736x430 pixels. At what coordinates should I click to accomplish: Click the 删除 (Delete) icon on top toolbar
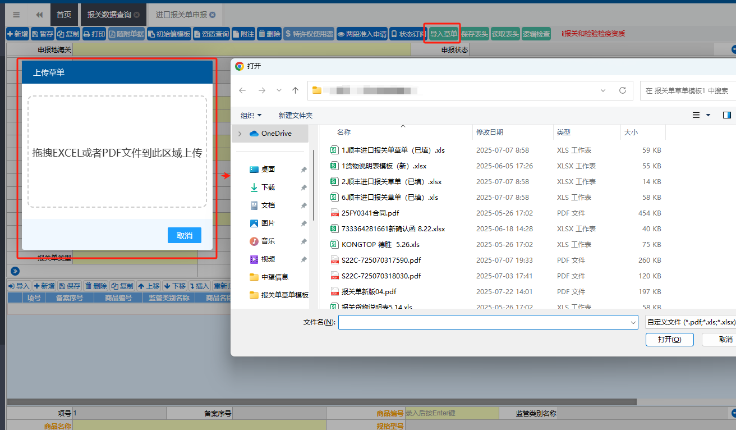click(269, 34)
